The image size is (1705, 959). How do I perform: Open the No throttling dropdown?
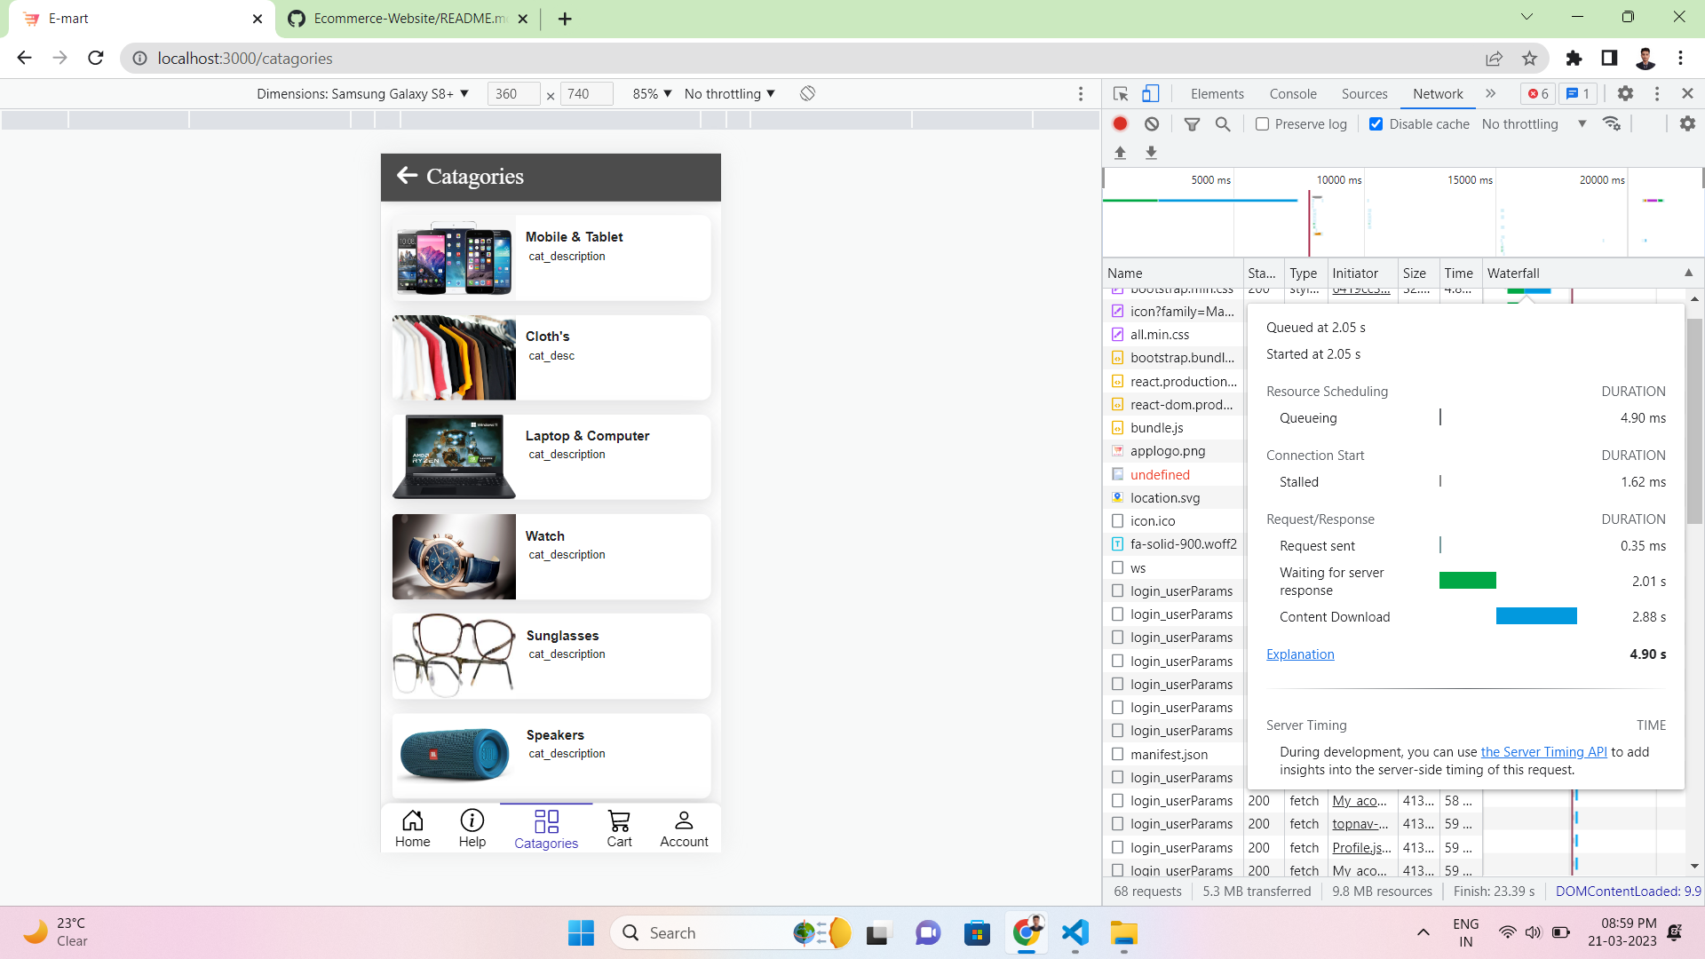(1531, 123)
